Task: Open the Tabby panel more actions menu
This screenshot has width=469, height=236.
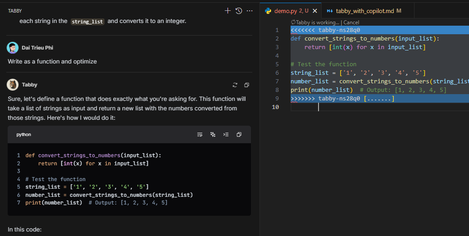Action: (x=250, y=10)
